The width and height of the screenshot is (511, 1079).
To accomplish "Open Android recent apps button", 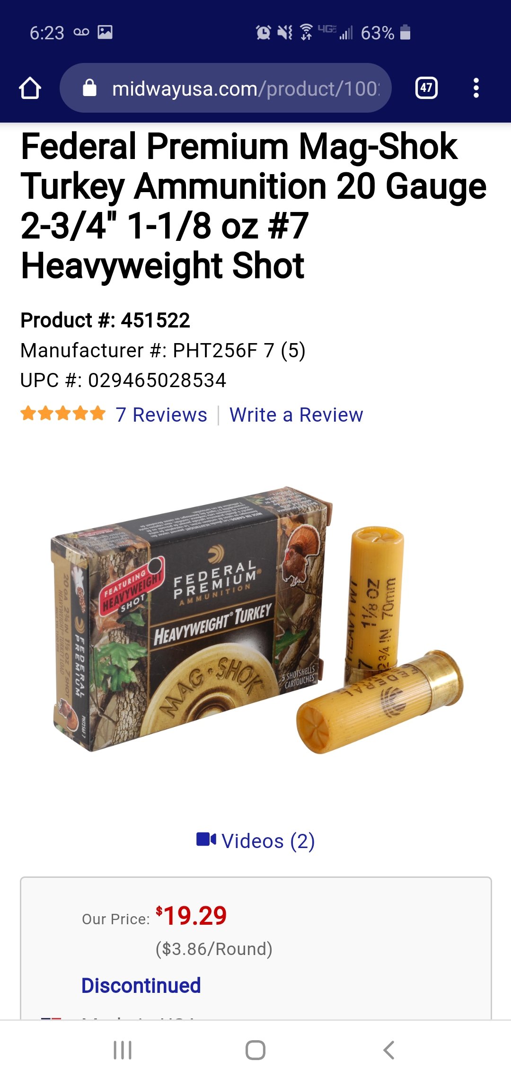I will 123,1050.
